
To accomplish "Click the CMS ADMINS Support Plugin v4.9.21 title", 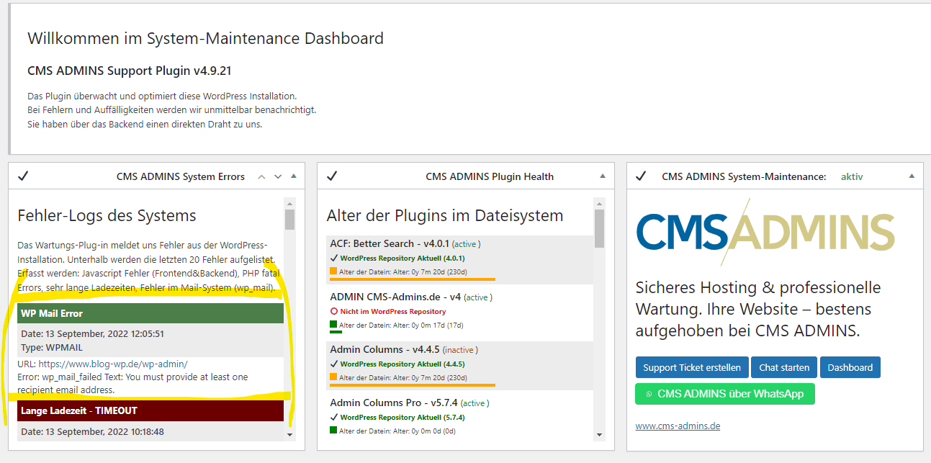I will tap(130, 71).
